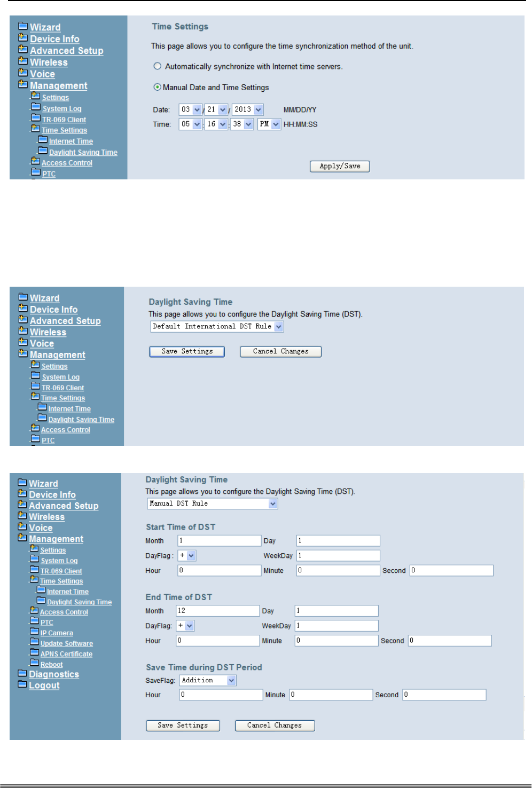The width and height of the screenshot is (532, 788).
Task: Click Minute field under End Time of DST
Action: point(337,640)
